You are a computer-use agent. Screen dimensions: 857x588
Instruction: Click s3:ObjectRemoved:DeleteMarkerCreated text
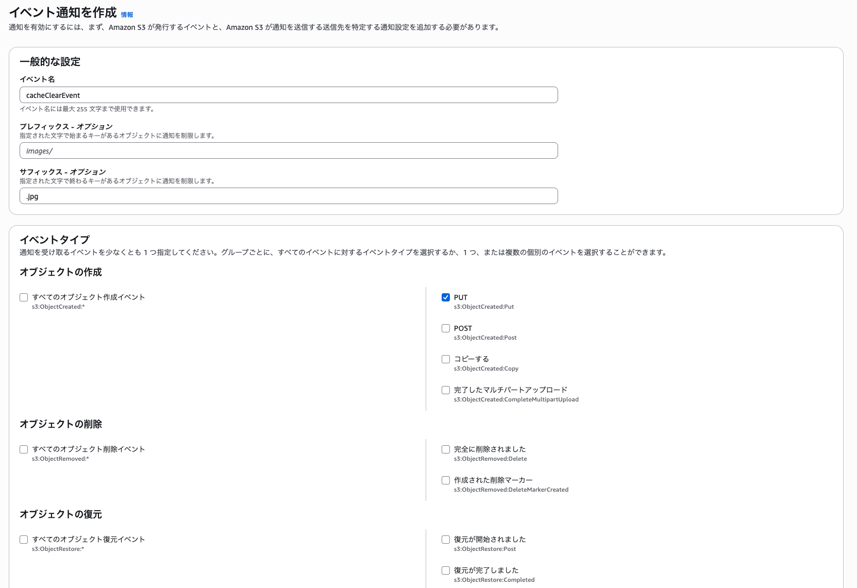click(x=511, y=490)
